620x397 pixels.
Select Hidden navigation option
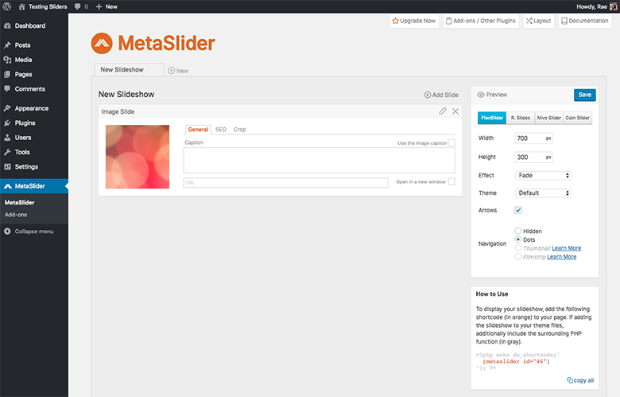pyautogui.click(x=518, y=231)
